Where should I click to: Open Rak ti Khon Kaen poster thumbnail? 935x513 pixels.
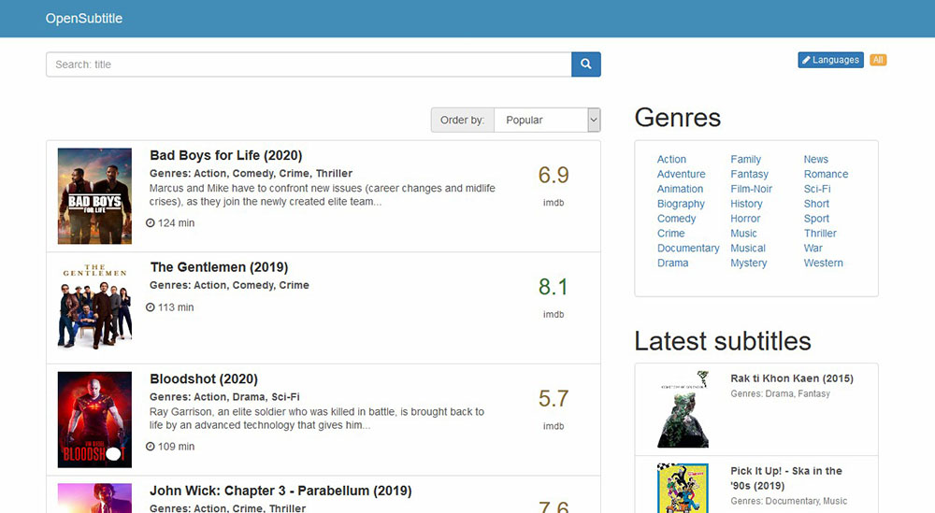[683, 409]
